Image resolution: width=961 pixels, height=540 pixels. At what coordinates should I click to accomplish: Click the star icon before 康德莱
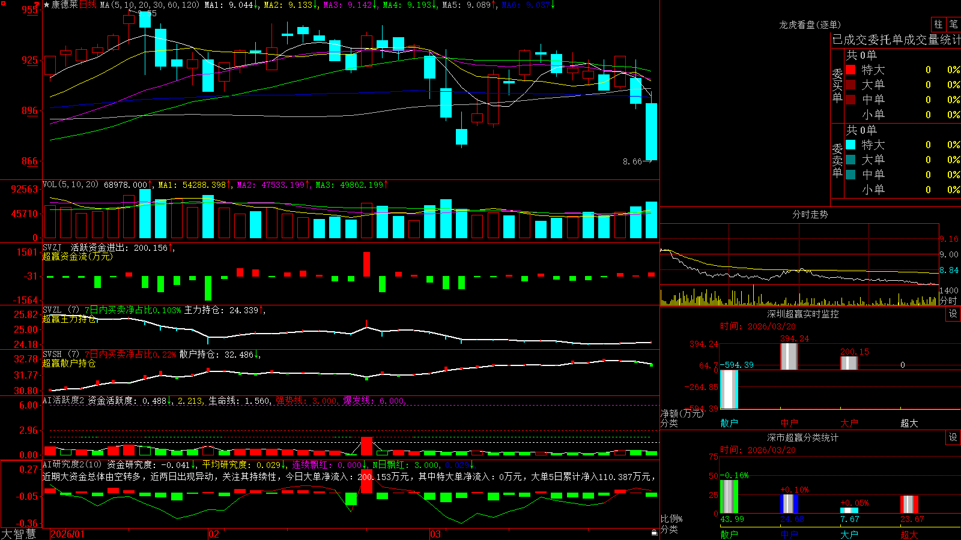click(x=46, y=5)
